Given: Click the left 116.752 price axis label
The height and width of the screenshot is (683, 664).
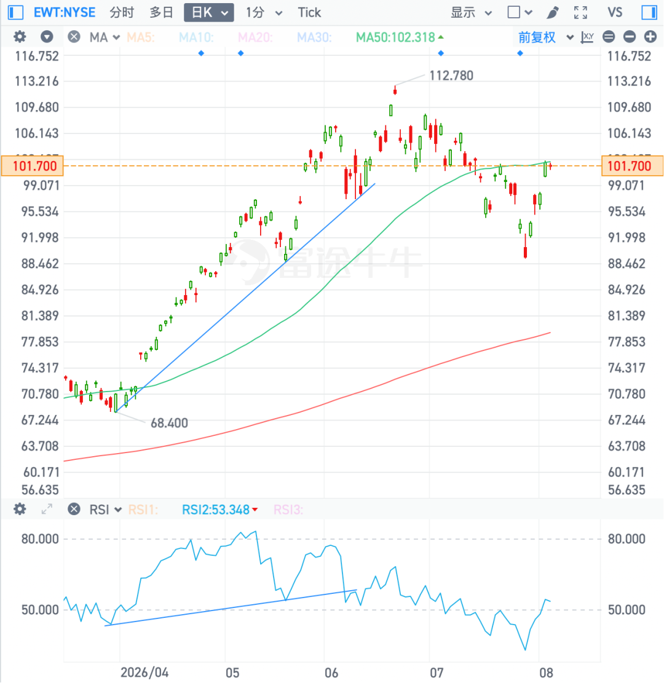Looking at the screenshot, I should [x=37, y=56].
